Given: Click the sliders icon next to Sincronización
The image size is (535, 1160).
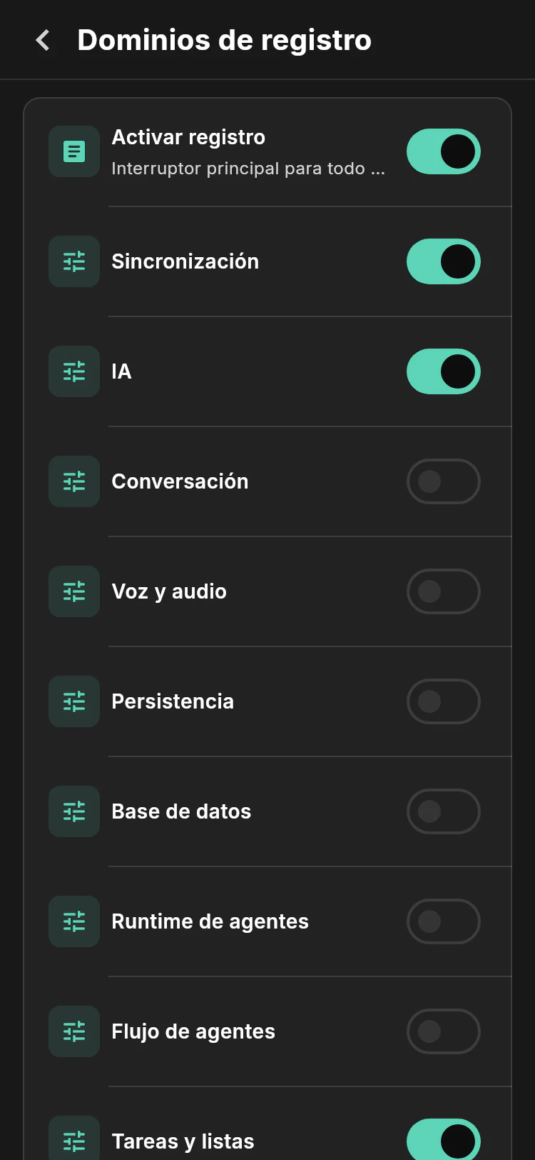Looking at the screenshot, I should [x=74, y=261].
